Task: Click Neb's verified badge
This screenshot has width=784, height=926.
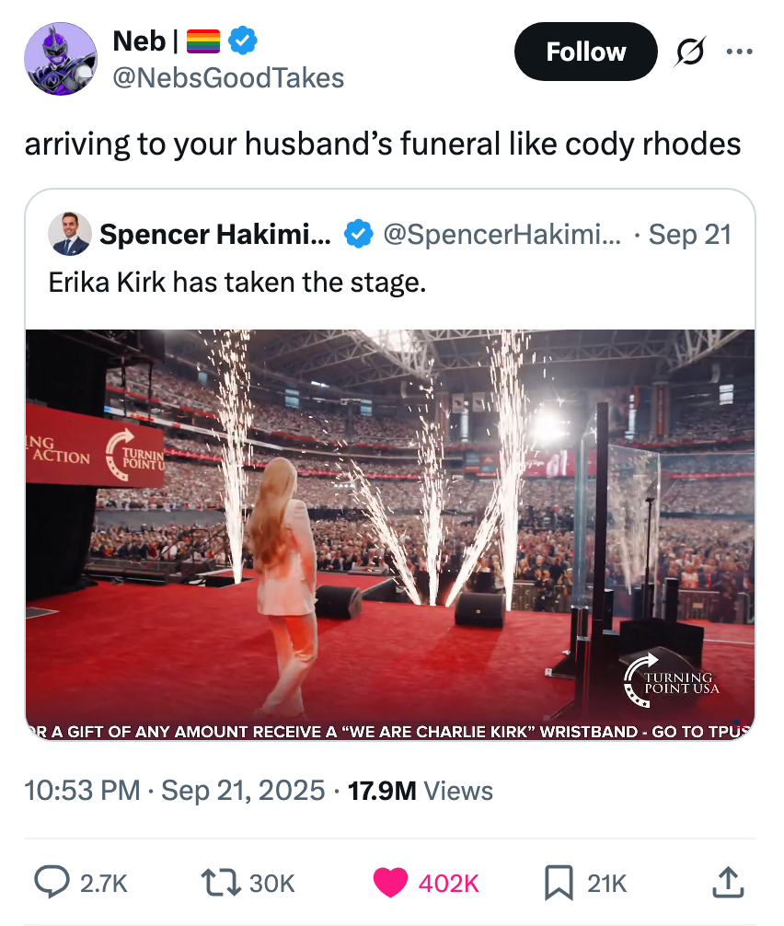Action: click(x=240, y=41)
